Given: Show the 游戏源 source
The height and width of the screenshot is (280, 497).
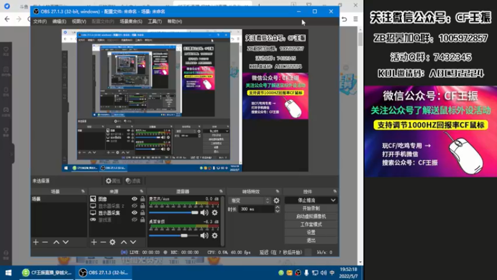Looking at the screenshot, I should coord(134,220).
